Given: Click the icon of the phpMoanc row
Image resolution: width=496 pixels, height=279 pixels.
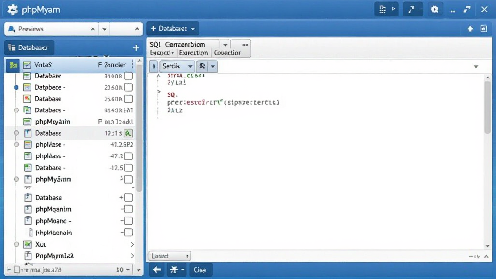Looking at the screenshot, I should click(x=28, y=221).
